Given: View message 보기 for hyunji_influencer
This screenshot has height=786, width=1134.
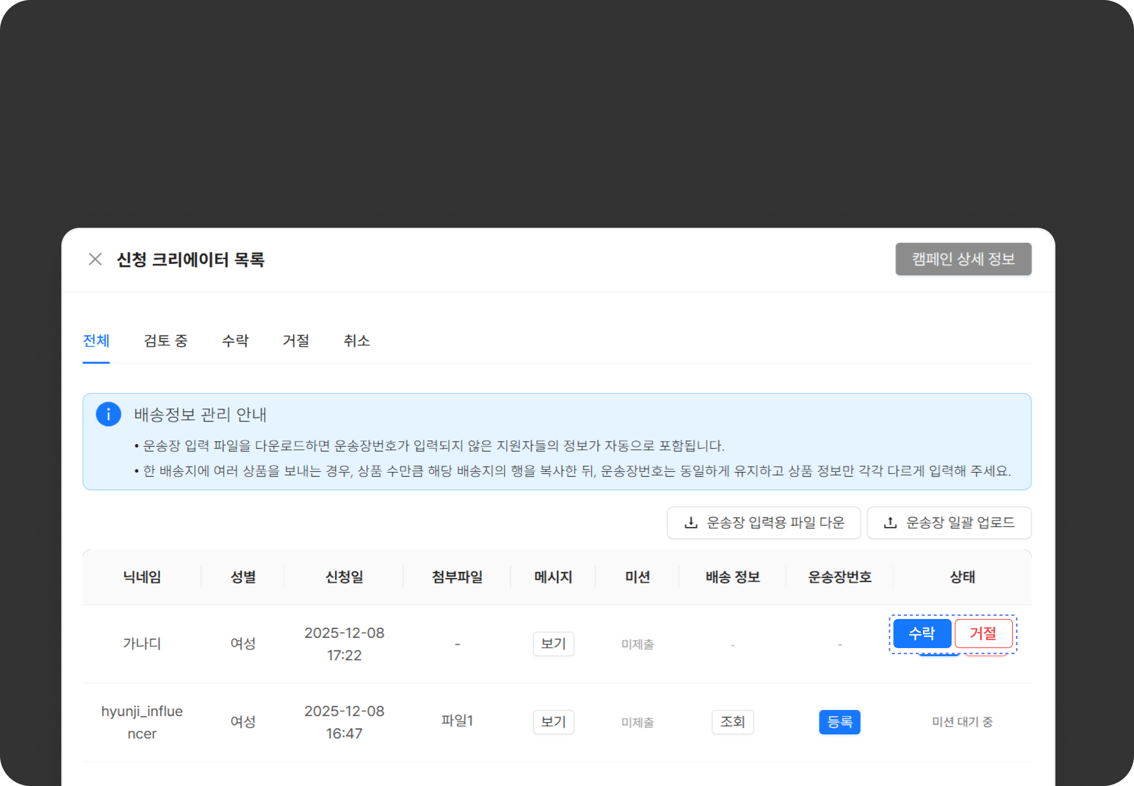Looking at the screenshot, I should pos(553,722).
